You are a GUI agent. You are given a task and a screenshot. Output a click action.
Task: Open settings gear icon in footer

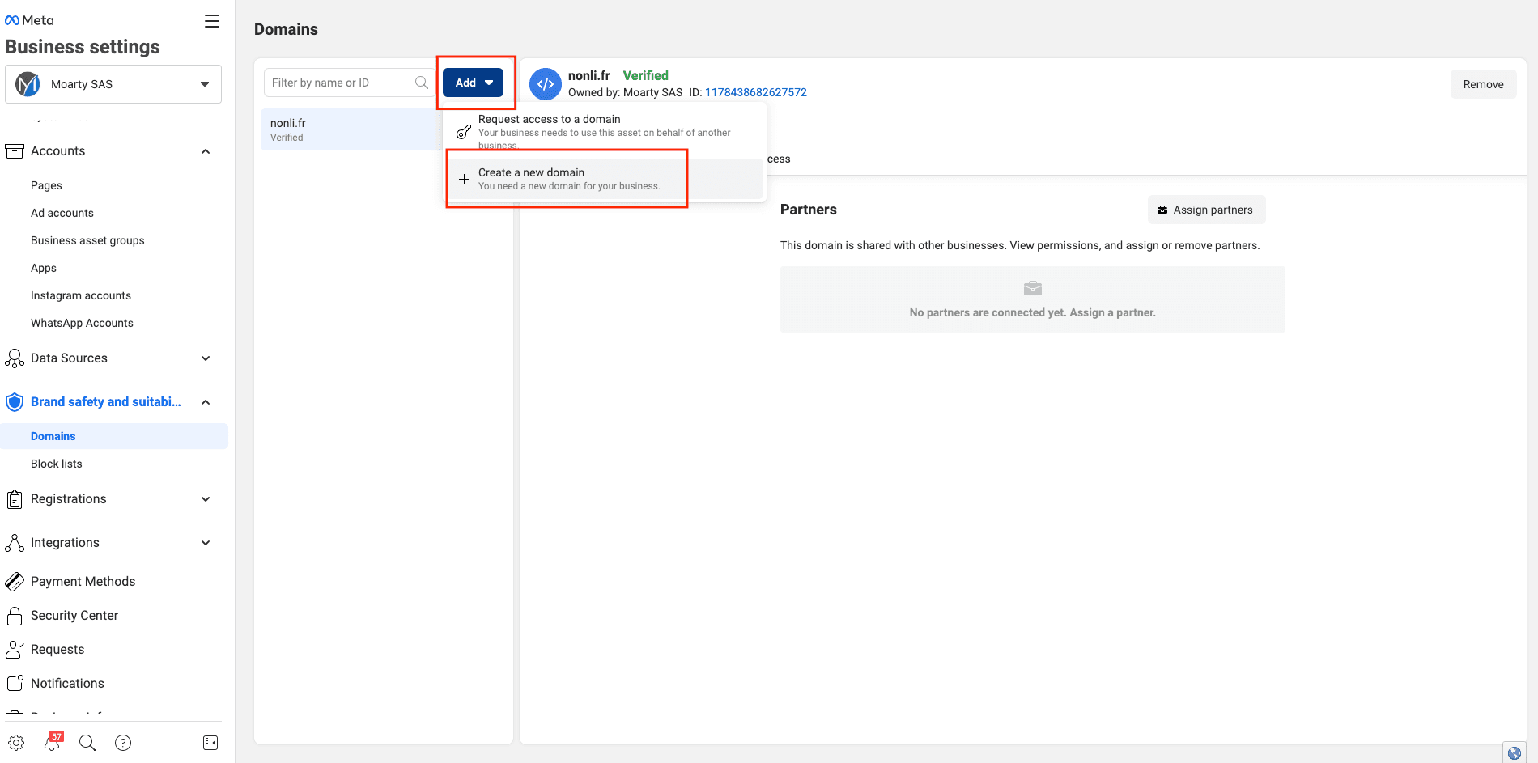(16, 743)
